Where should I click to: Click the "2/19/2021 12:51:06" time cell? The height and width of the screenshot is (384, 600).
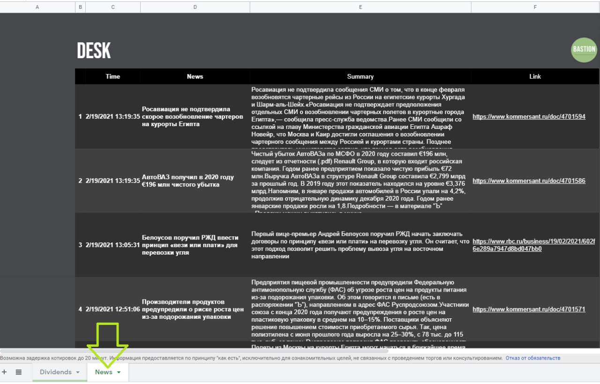[113, 309]
